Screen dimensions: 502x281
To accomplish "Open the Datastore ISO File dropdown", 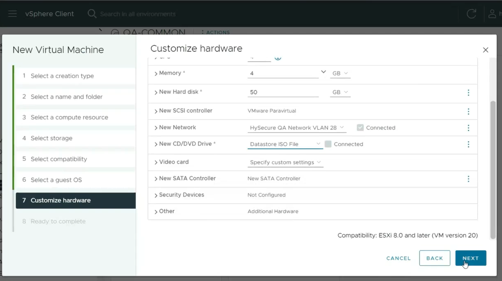I will (285, 144).
